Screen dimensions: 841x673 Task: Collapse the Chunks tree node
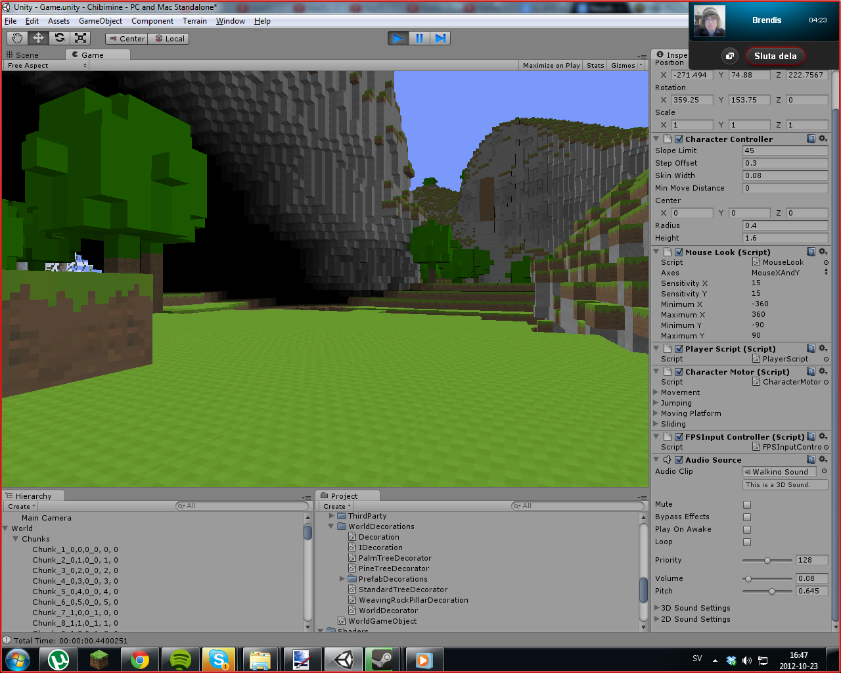[16, 539]
